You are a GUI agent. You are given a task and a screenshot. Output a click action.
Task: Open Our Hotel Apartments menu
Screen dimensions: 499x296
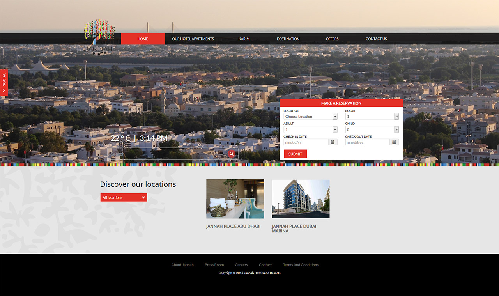[193, 39]
